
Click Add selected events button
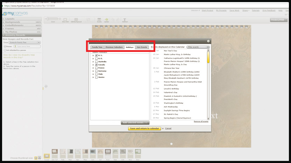tap(135, 123)
